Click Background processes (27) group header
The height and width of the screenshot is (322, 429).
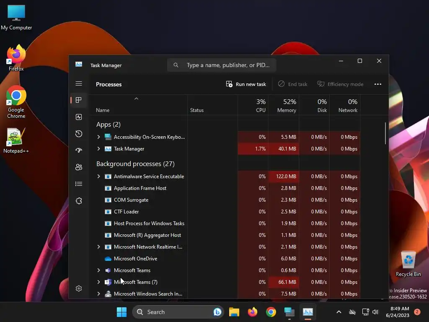coord(135,164)
